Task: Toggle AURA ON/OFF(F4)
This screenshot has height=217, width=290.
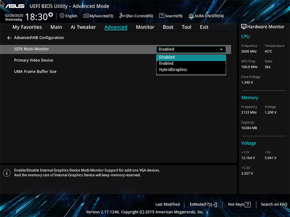Action: pyautogui.click(x=206, y=16)
